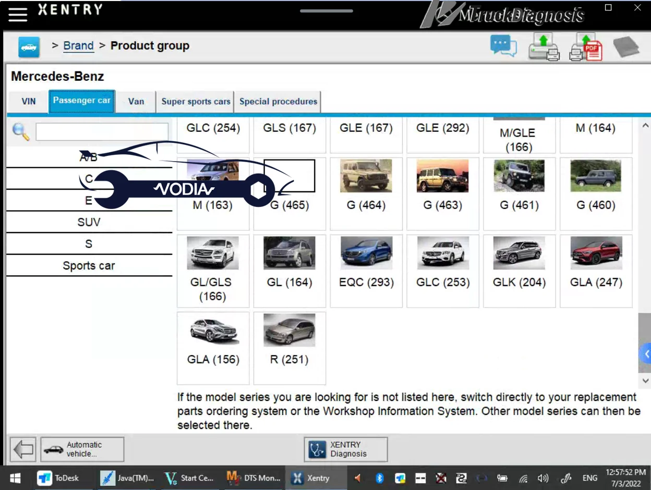Click the ENG language indicator
Image resolution: width=651 pixels, height=490 pixels.
click(590, 478)
